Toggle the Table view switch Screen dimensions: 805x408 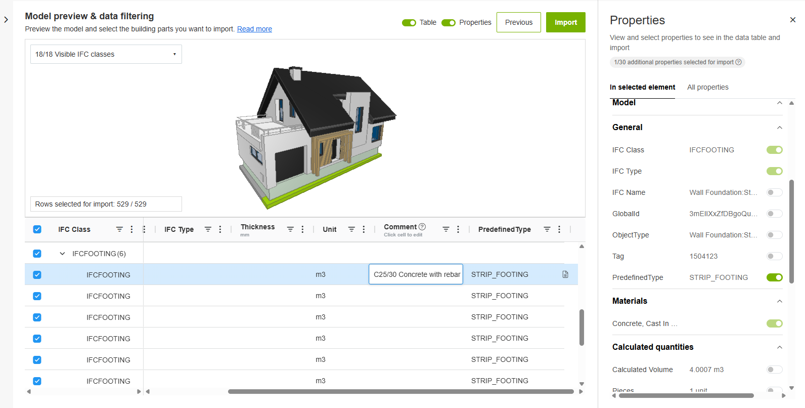409,23
